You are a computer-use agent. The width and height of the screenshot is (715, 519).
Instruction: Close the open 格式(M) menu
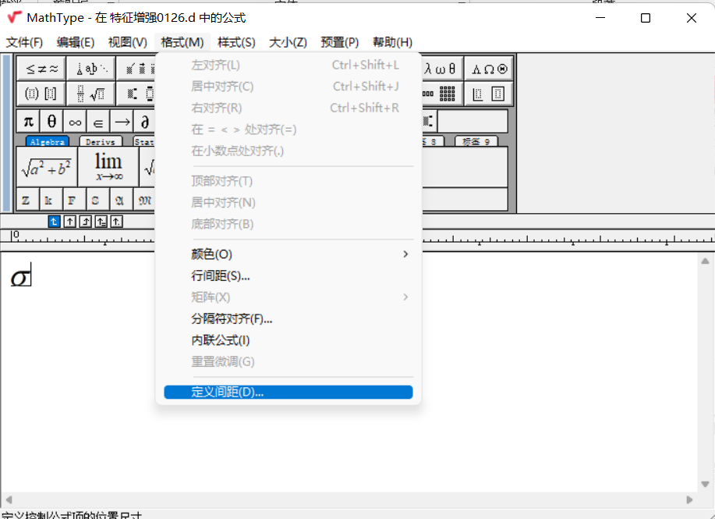coord(182,42)
